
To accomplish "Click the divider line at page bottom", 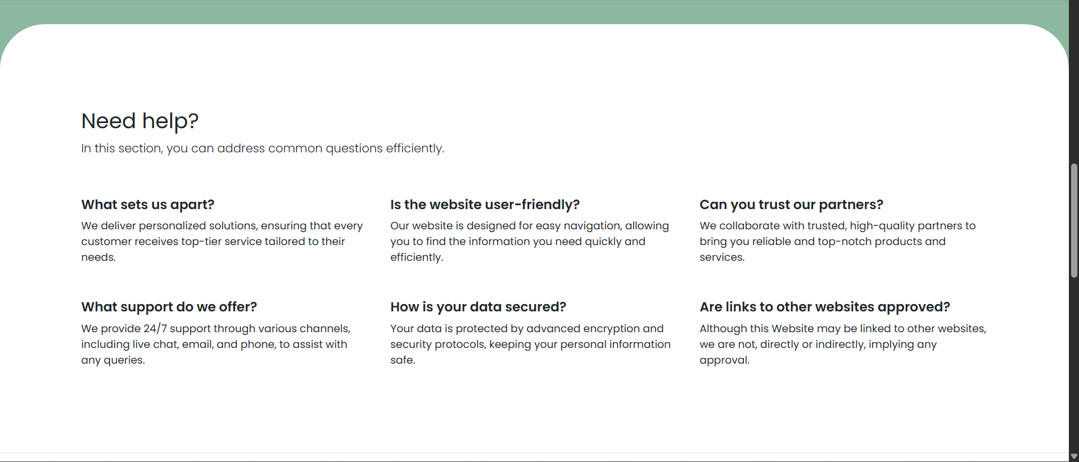I will point(534,452).
